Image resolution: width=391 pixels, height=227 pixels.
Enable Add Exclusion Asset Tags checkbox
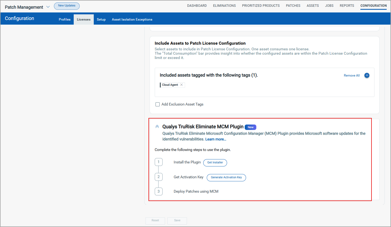point(157,104)
